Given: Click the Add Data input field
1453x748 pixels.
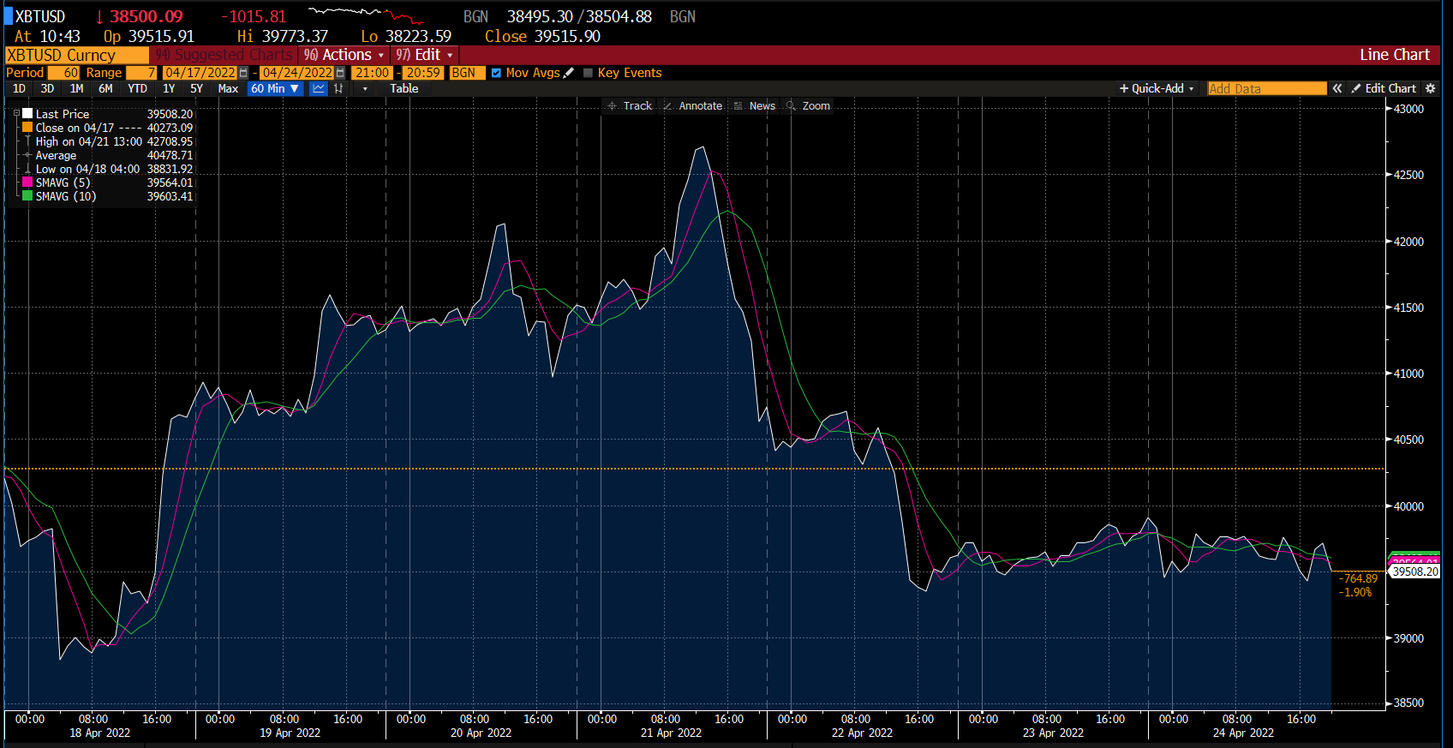Looking at the screenshot, I should (1266, 88).
